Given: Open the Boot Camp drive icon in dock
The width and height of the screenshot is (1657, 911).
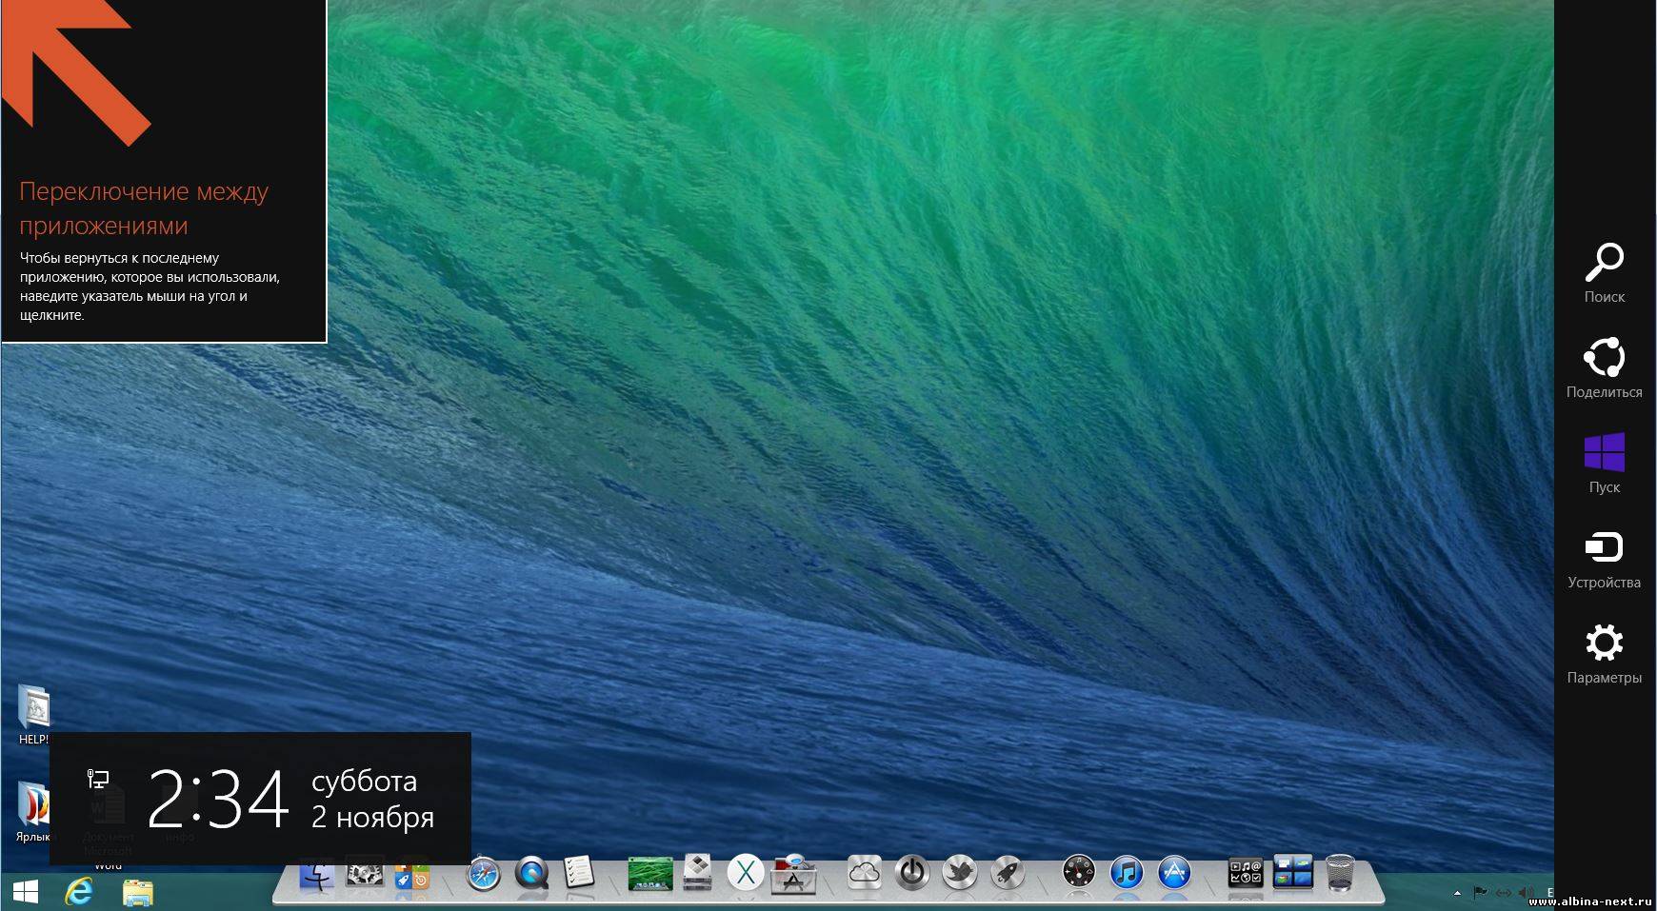Looking at the screenshot, I should [x=698, y=873].
